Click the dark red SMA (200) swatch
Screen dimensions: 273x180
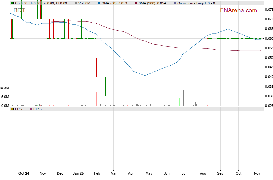136,3
